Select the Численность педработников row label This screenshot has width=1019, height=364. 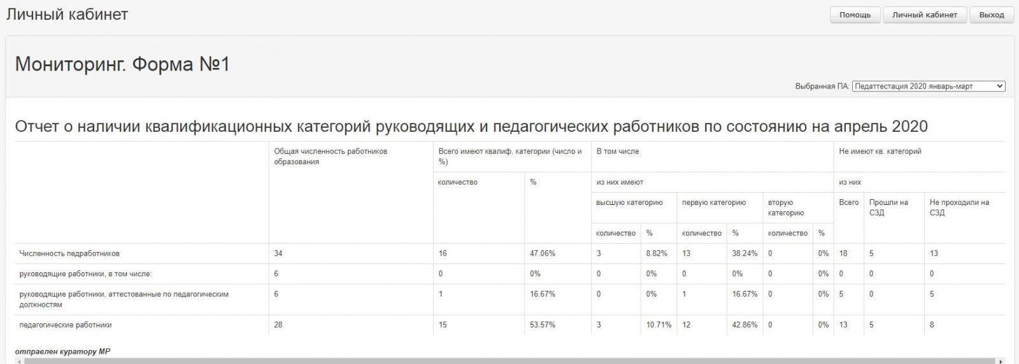click(69, 253)
